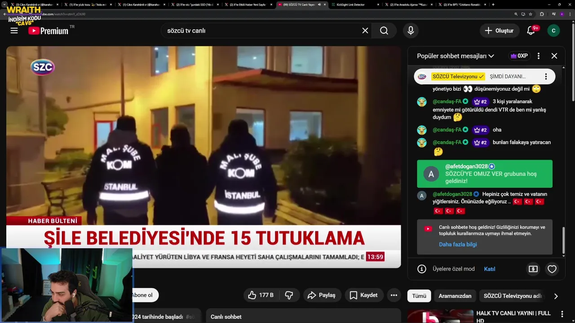Select SÖZCÜ Televizyonu filter chip
Viewport: 575px width, 323px height.
(x=513, y=296)
